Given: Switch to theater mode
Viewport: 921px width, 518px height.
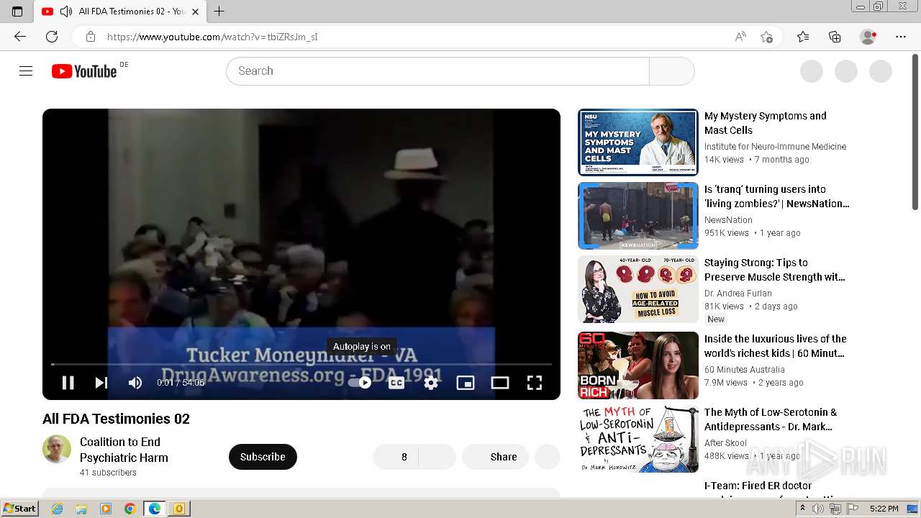Looking at the screenshot, I should (500, 383).
